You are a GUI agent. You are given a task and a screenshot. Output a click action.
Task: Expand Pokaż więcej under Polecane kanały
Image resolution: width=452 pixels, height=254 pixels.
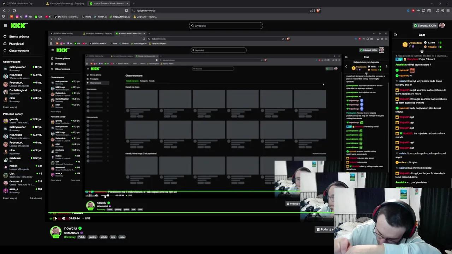10,198
